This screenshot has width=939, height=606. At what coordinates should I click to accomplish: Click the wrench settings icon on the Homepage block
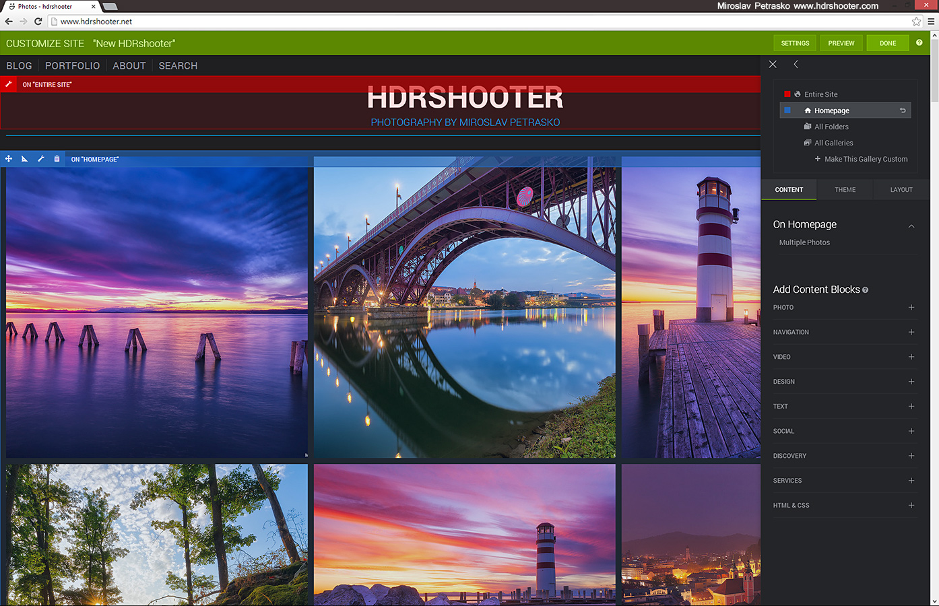pos(40,159)
